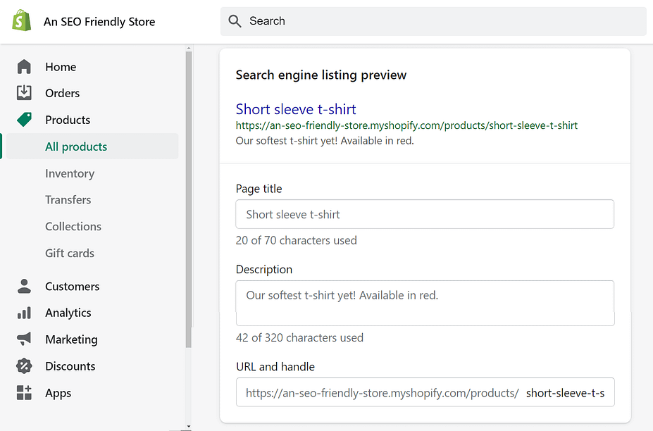Click the '42 of 320 characters used' text
The height and width of the screenshot is (431, 653).
coord(299,337)
